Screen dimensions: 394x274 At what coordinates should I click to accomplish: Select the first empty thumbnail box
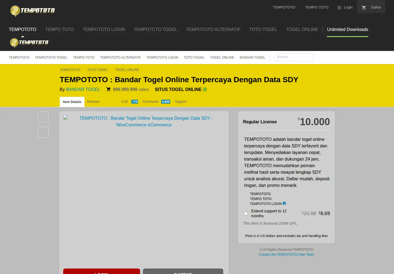point(43,117)
